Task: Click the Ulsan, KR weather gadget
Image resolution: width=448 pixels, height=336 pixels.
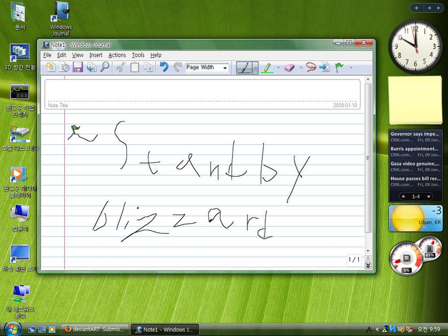Action: click(x=416, y=218)
